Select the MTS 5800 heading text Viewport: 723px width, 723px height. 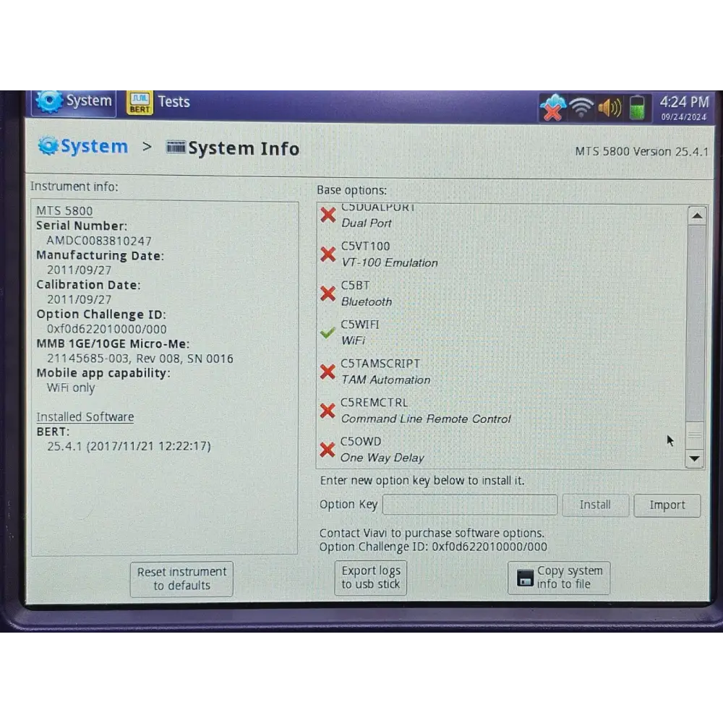click(64, 210)
